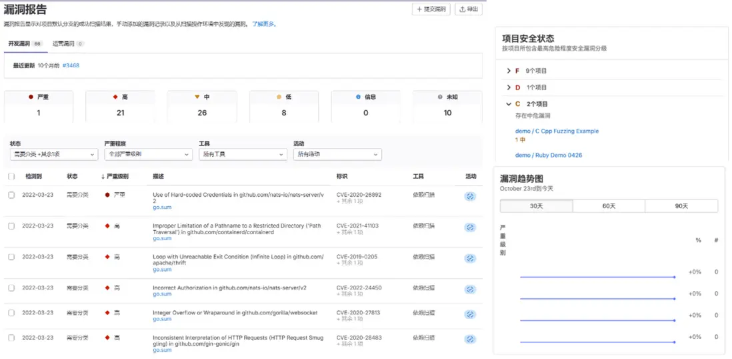Switch to the 开发漏洞 tab
The width and height of the screenshot is (732, 359).
click(x=25, y=43)
